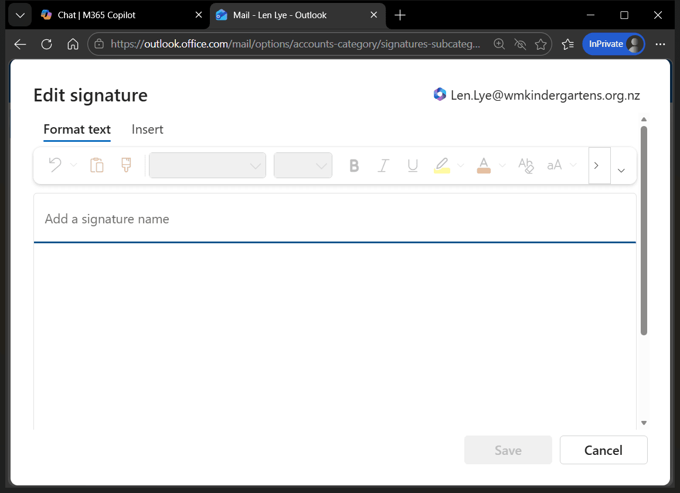The width and height of the screenshot is (680, 493).
Task: Click the disabled Save button
Action: [508, 450]
